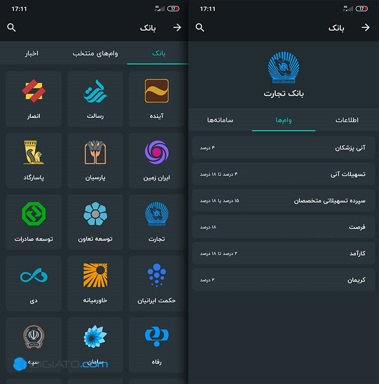Select the Tejarat bank tile in grid
Screen dimensions: 379x384
coord(156,222)
